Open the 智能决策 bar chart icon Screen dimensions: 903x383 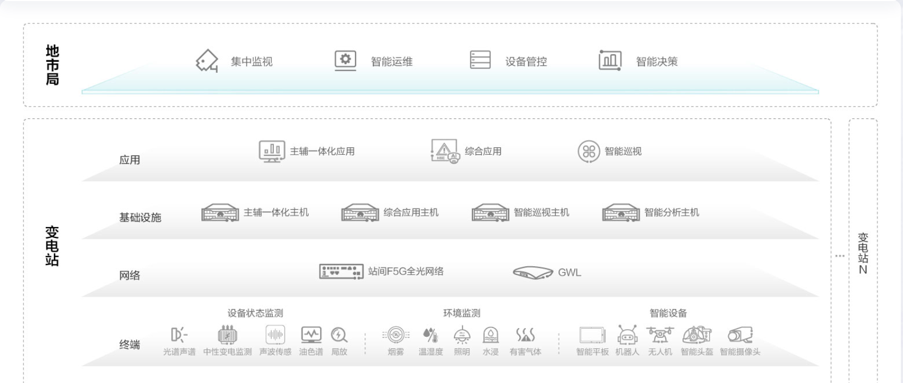click(x=610, y=60)
